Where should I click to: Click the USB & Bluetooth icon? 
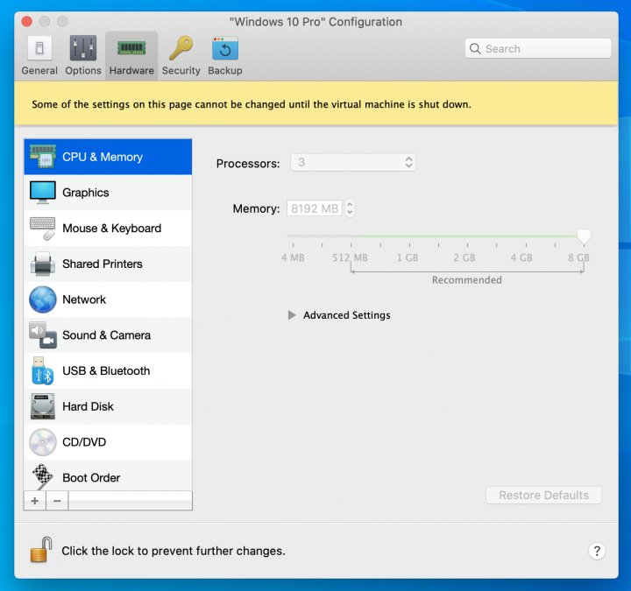(43, 370)
